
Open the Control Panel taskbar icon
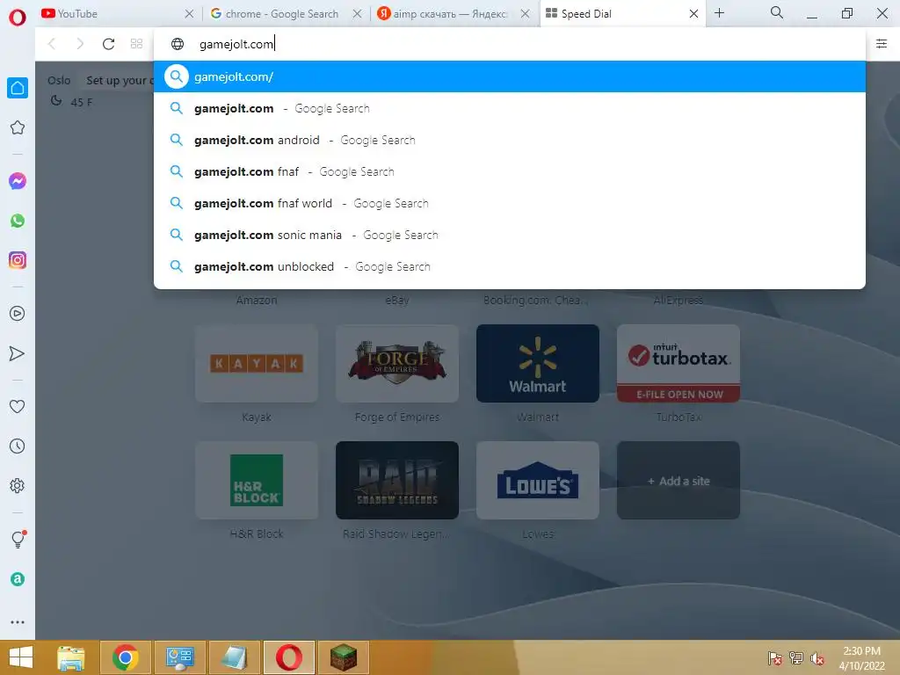[180, 657]
